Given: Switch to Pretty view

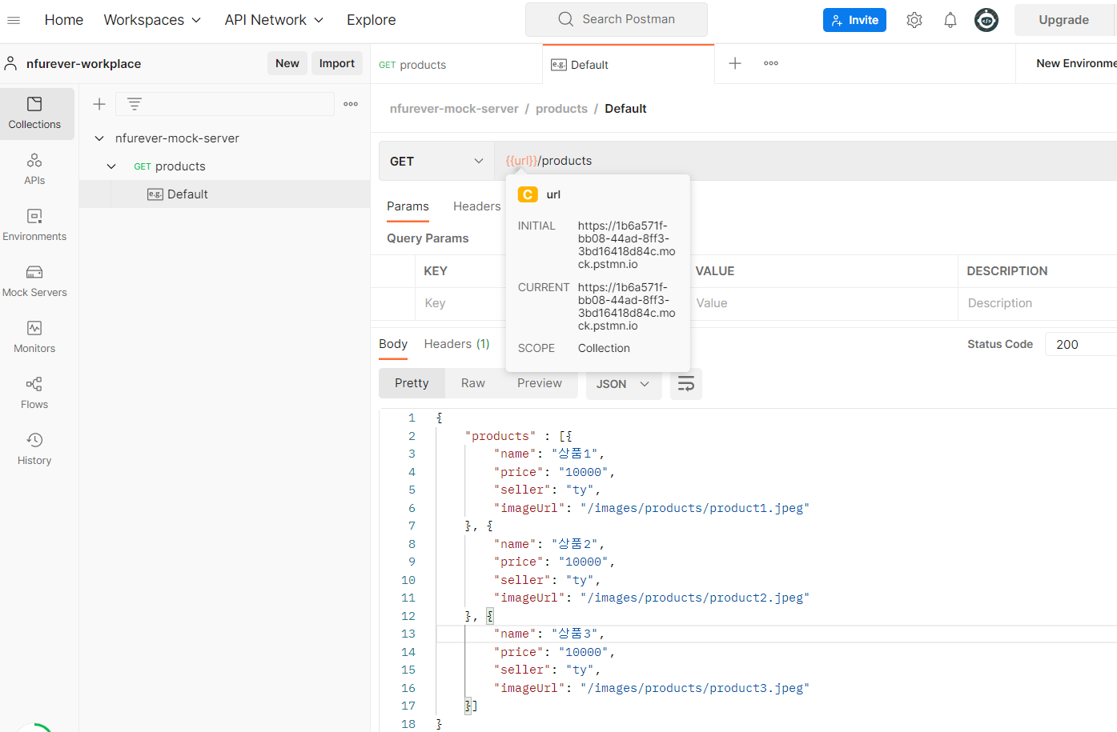Looking at the screenshot, I should pyautogui.click(x=412, y=383).
